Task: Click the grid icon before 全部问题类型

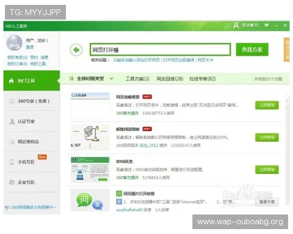Action: [71, 78]
